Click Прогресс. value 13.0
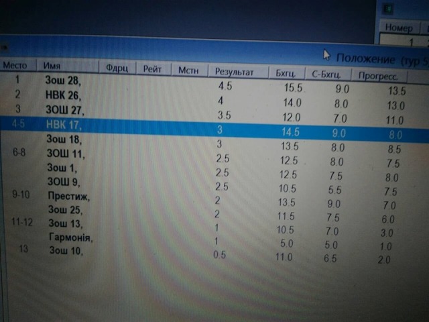The height and width of the screenshot is (322, 429). point(395,106)
